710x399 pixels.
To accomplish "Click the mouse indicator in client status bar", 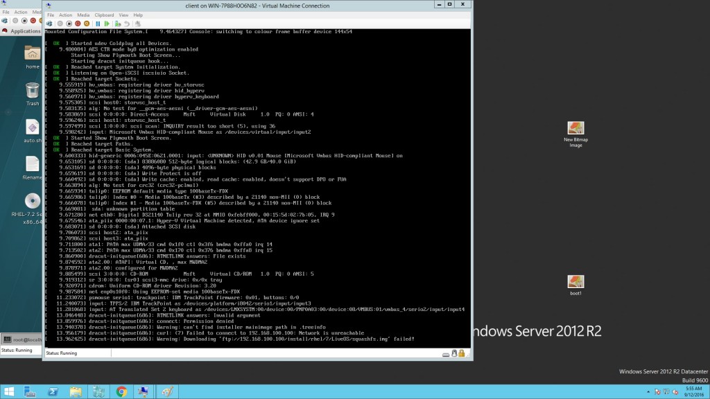I will 454,353.
